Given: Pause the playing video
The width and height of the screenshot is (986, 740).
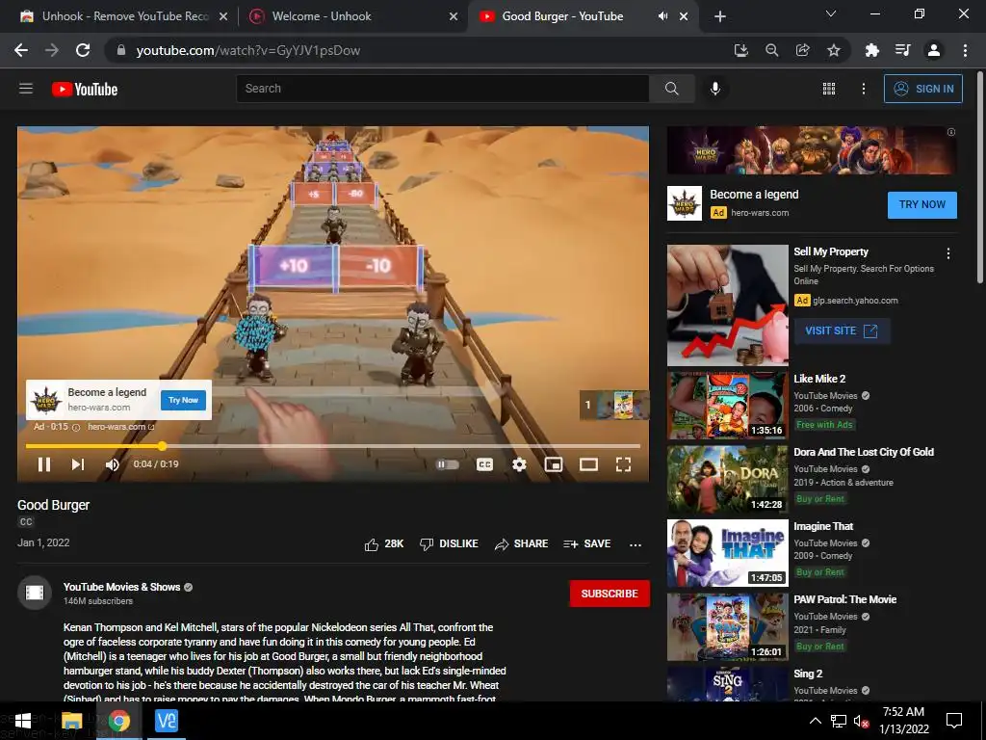Looking at the screenshot, I should (44, 464).
